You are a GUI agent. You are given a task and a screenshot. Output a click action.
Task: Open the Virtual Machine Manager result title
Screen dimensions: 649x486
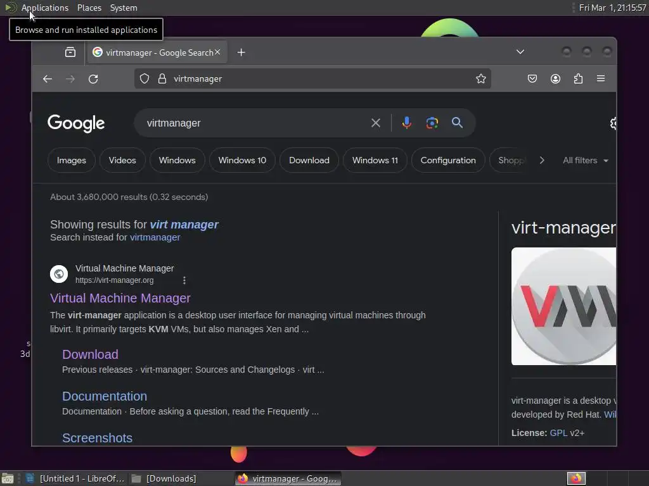[x=120, y=298]
